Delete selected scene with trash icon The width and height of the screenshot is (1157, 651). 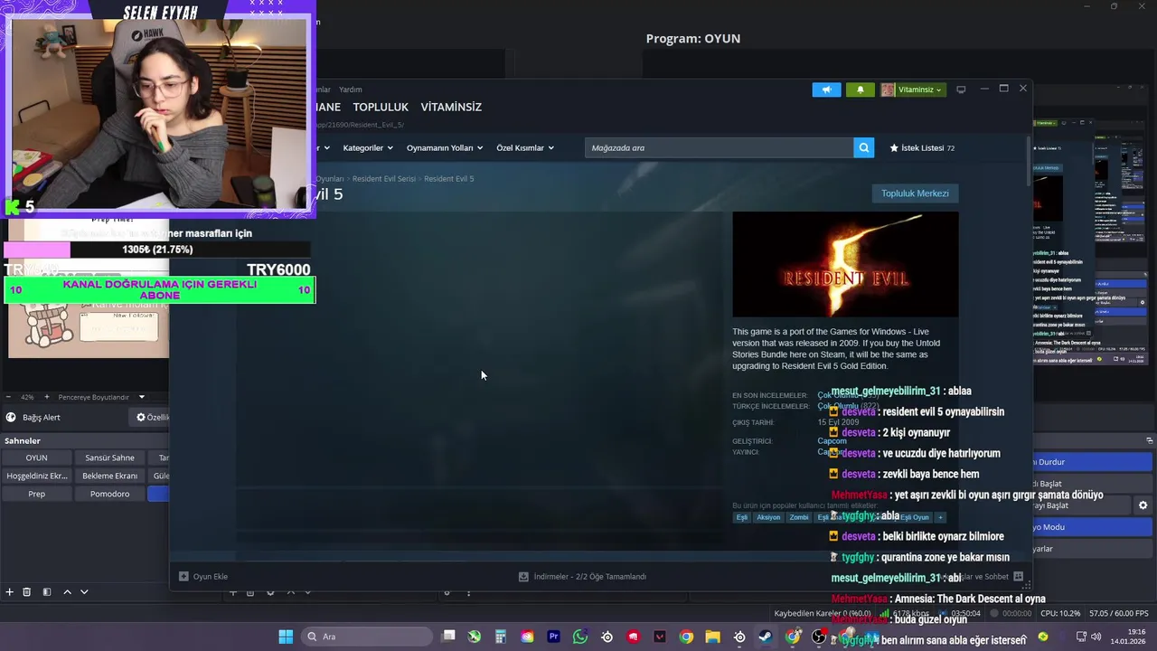click(26, 592)
